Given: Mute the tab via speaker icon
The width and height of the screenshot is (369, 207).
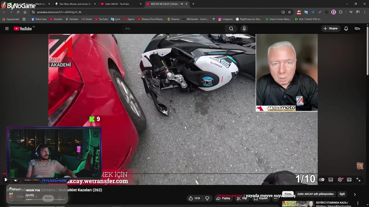Looking at the screenshot, I should 182,4.
